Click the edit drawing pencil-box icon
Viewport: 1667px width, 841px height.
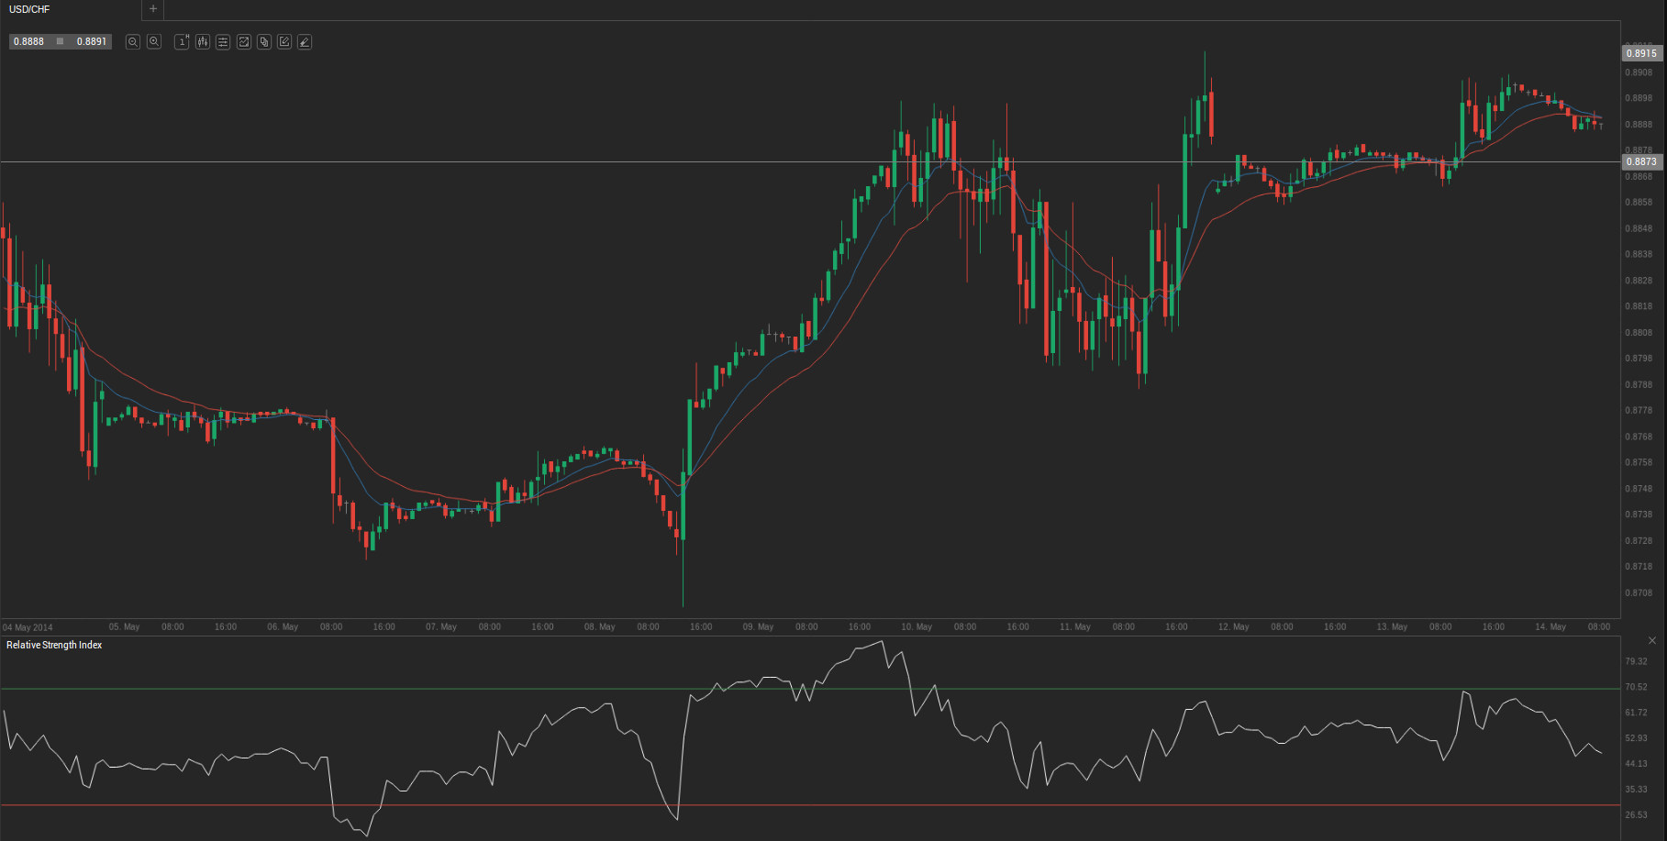click(x=284, y=42)
